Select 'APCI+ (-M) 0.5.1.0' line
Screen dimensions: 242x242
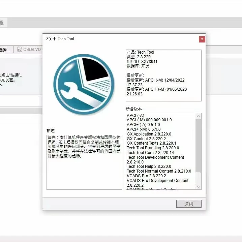click(144, 129)
